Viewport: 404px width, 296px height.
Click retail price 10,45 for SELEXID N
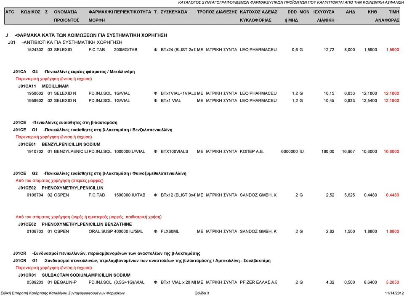(329, 100)
